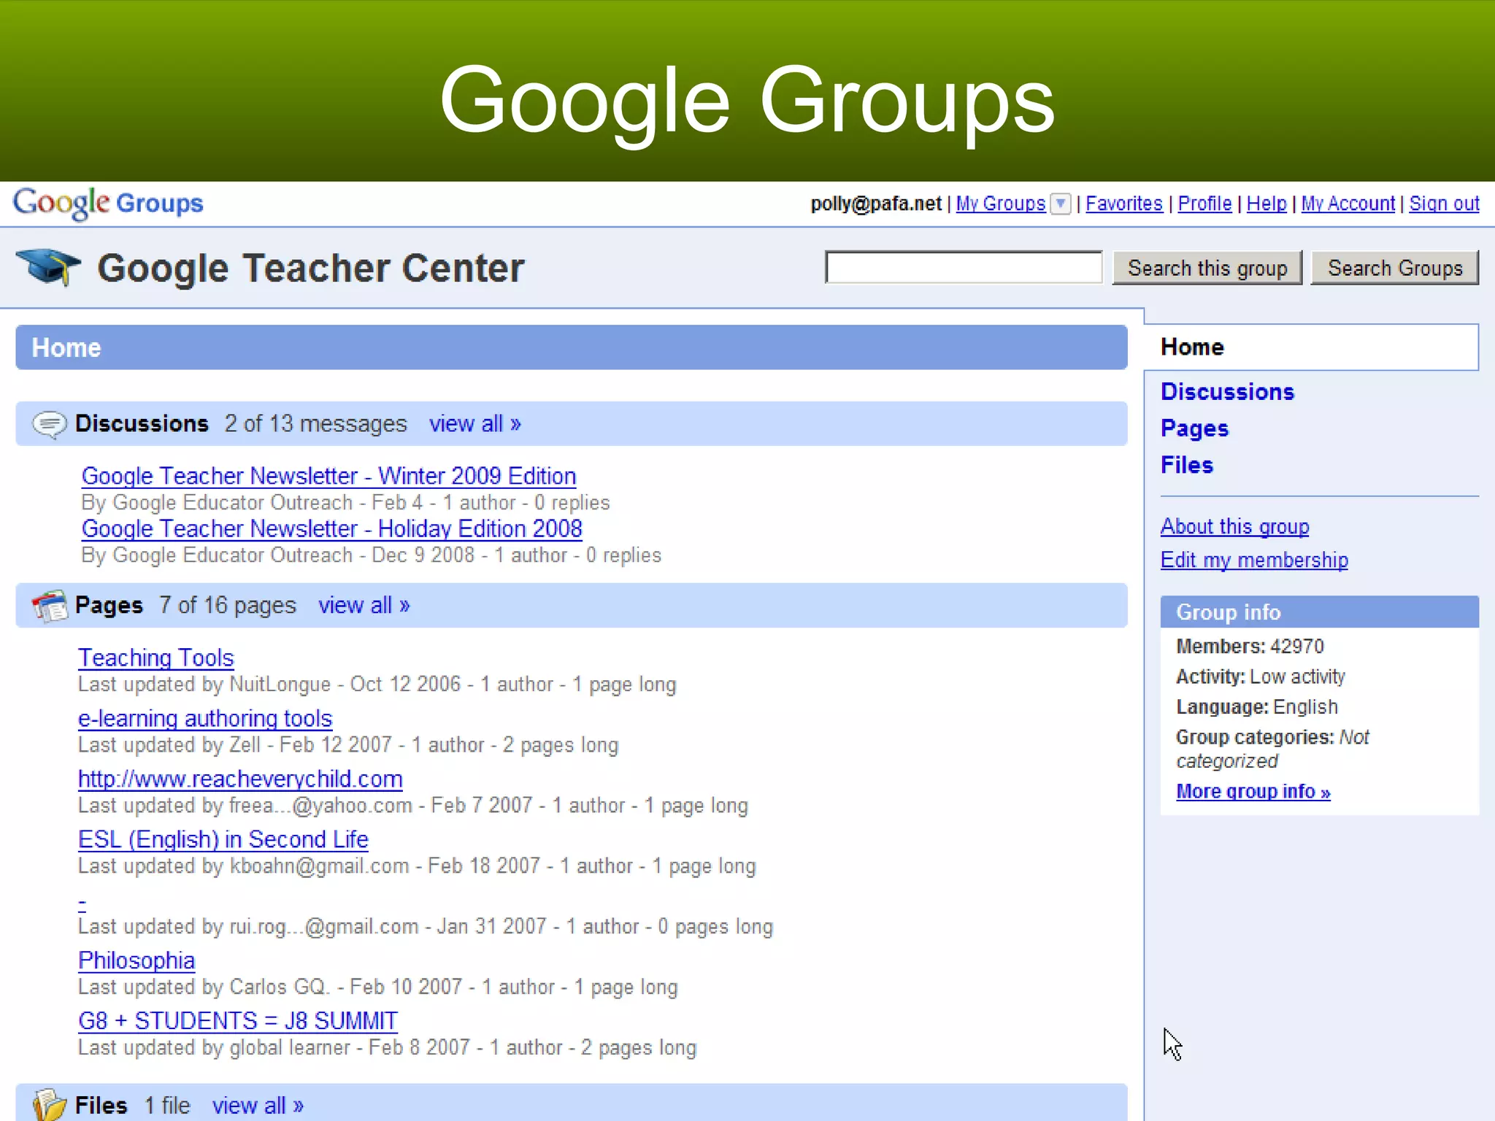Click the graduation cap group icon
This screenshot has width=1495, height=1121.
[x=48, y=268]
